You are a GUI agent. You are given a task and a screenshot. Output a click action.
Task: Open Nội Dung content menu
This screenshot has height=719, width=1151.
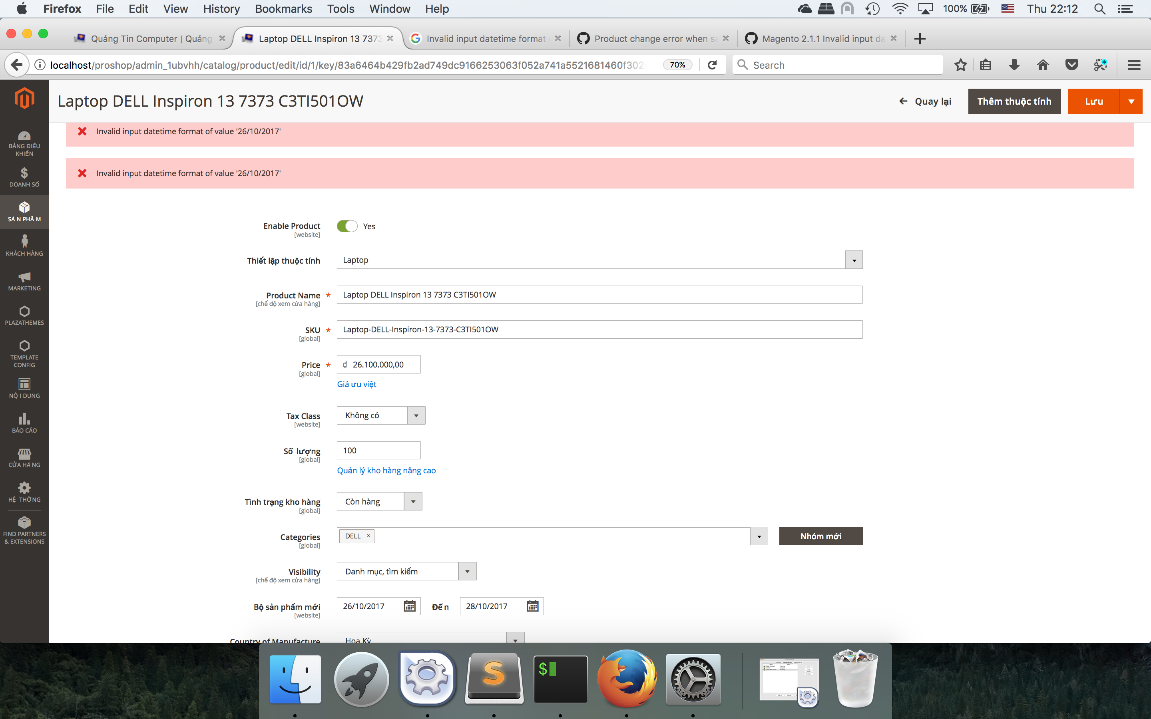point(24,389)
